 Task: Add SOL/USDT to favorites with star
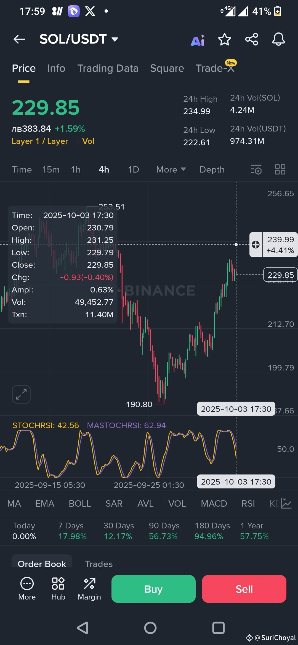[224, 39]
